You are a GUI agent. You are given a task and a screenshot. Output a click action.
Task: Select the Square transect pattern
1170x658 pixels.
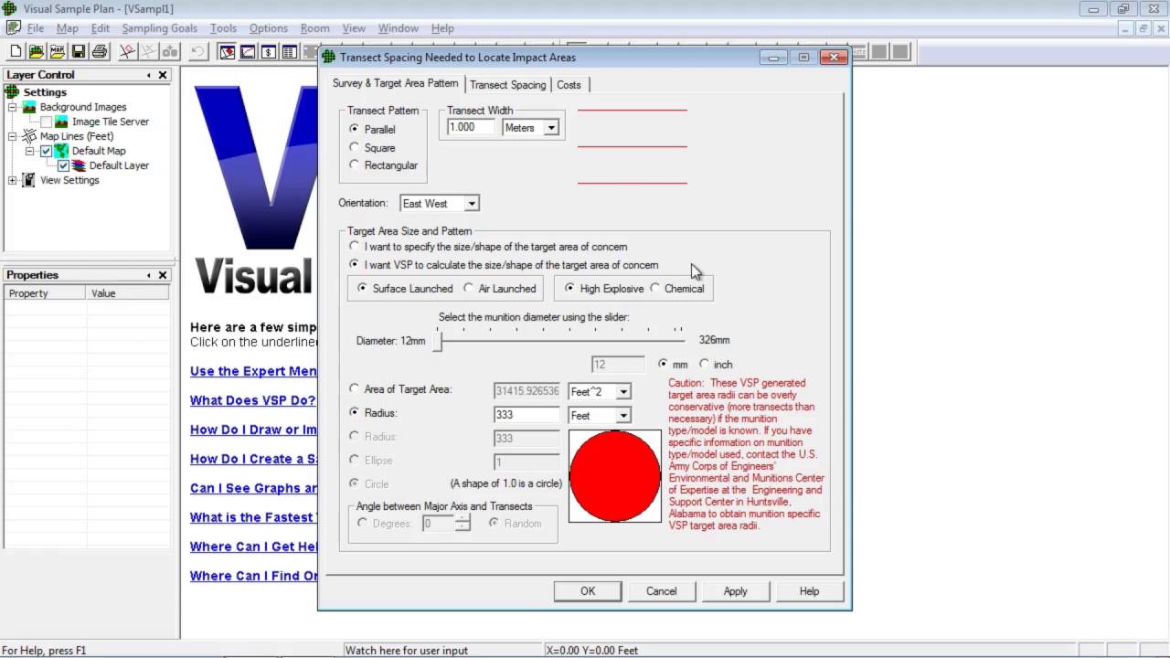tap(354, 147)
